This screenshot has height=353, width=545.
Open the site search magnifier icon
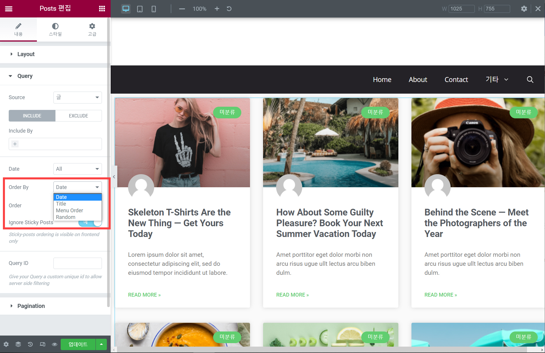point(530,79)
